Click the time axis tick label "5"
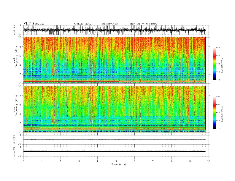 (116, 161)
